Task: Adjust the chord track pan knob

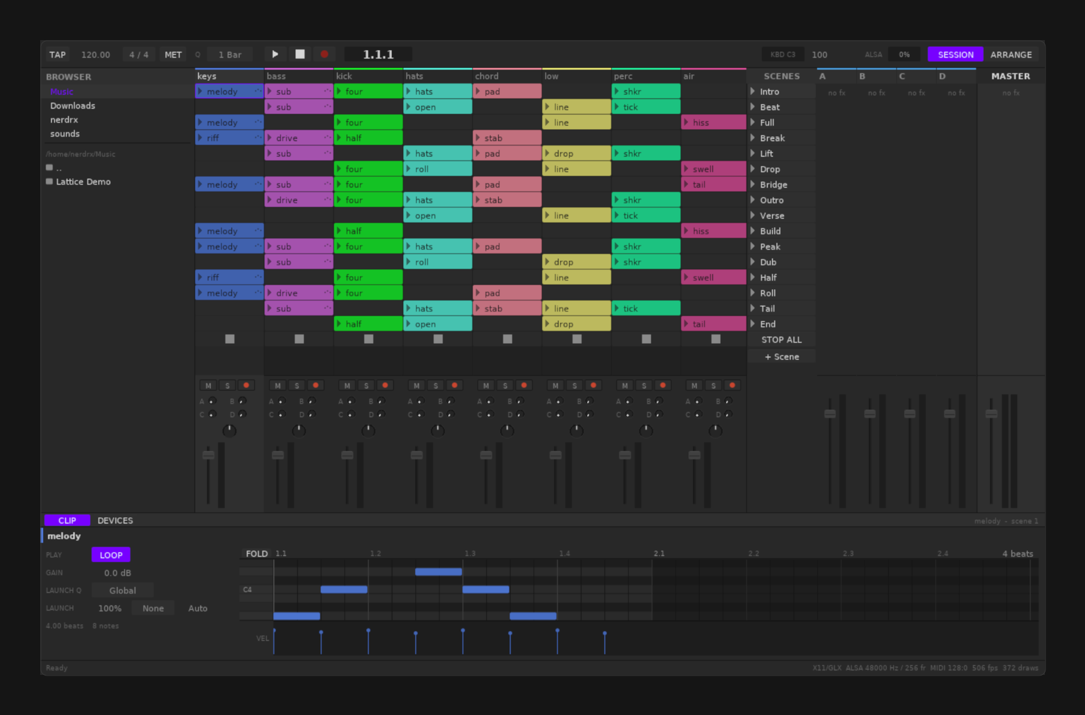Action: [507, 430]
